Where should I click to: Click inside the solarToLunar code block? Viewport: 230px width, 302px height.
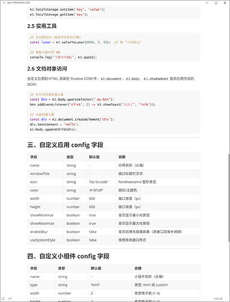(114, 47)
